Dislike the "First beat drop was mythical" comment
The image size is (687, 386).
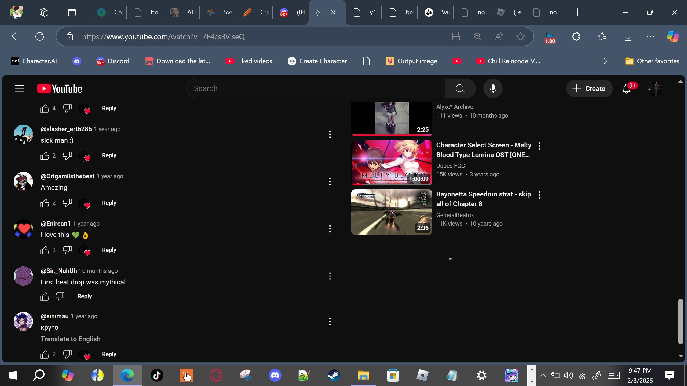tap(60, 296)
